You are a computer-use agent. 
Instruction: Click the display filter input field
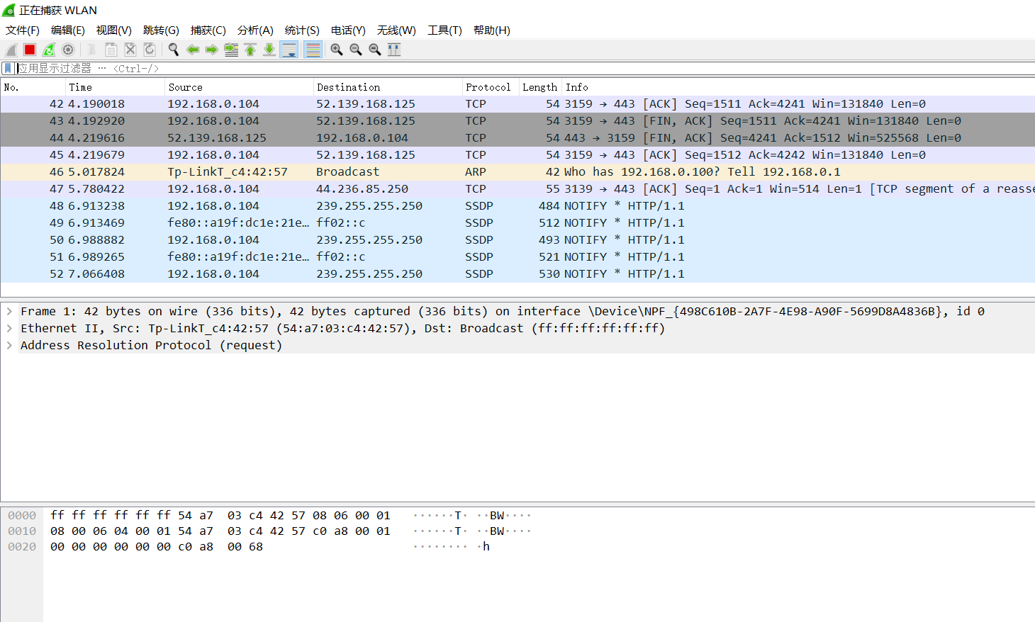coord(525,68)
